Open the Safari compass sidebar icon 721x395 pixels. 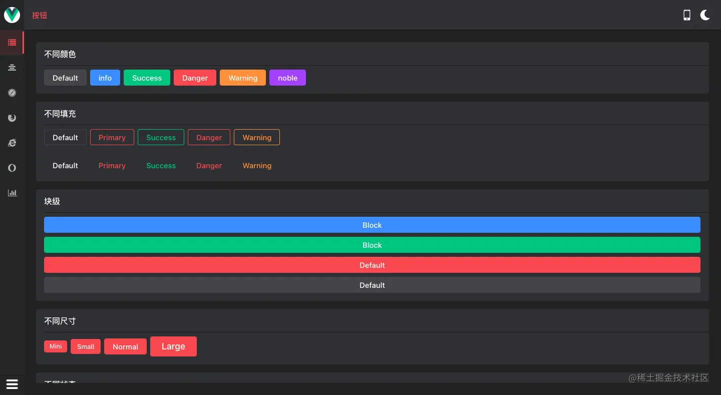(x=12, y=93)
